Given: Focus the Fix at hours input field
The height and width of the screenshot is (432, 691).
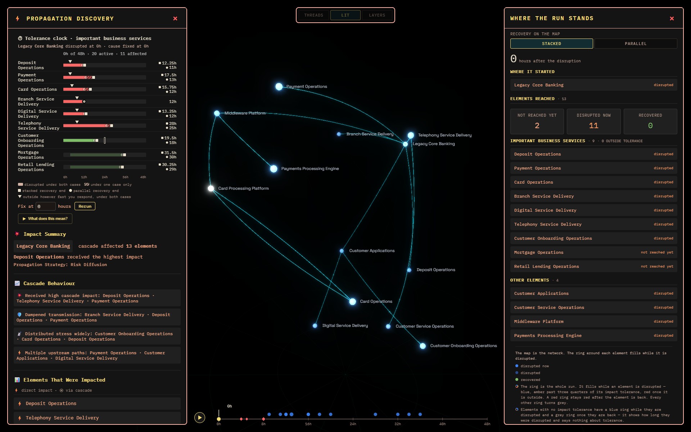Looking at the screenshot, I should 45,206.
